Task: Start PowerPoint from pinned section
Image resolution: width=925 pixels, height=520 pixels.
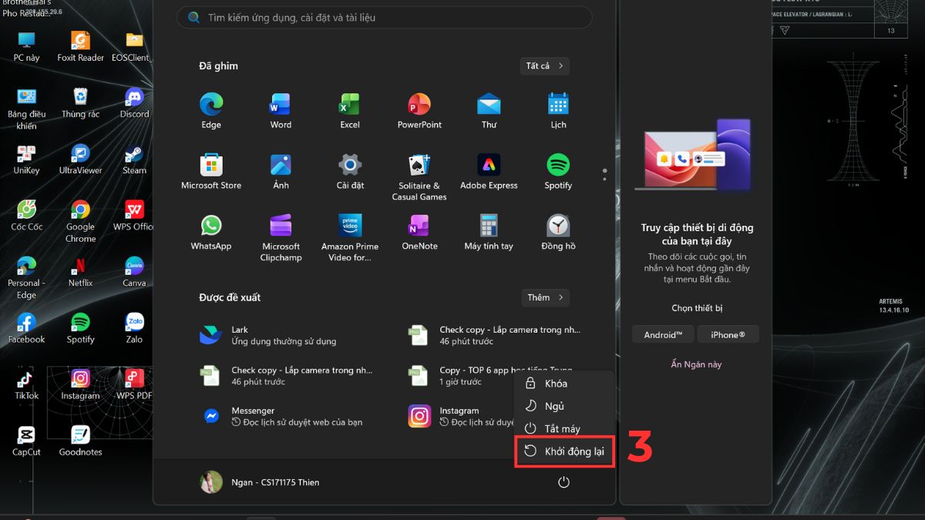Action: tap(419, 109)
